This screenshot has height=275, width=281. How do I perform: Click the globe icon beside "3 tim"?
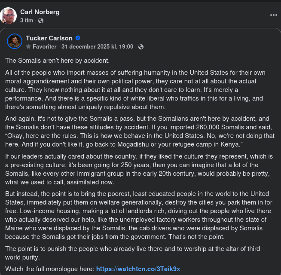[x=41, y=20]
